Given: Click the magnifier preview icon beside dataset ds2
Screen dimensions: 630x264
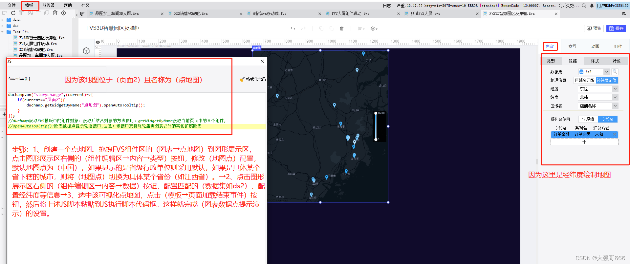Looking at the screenshot, I should [615, 72].
